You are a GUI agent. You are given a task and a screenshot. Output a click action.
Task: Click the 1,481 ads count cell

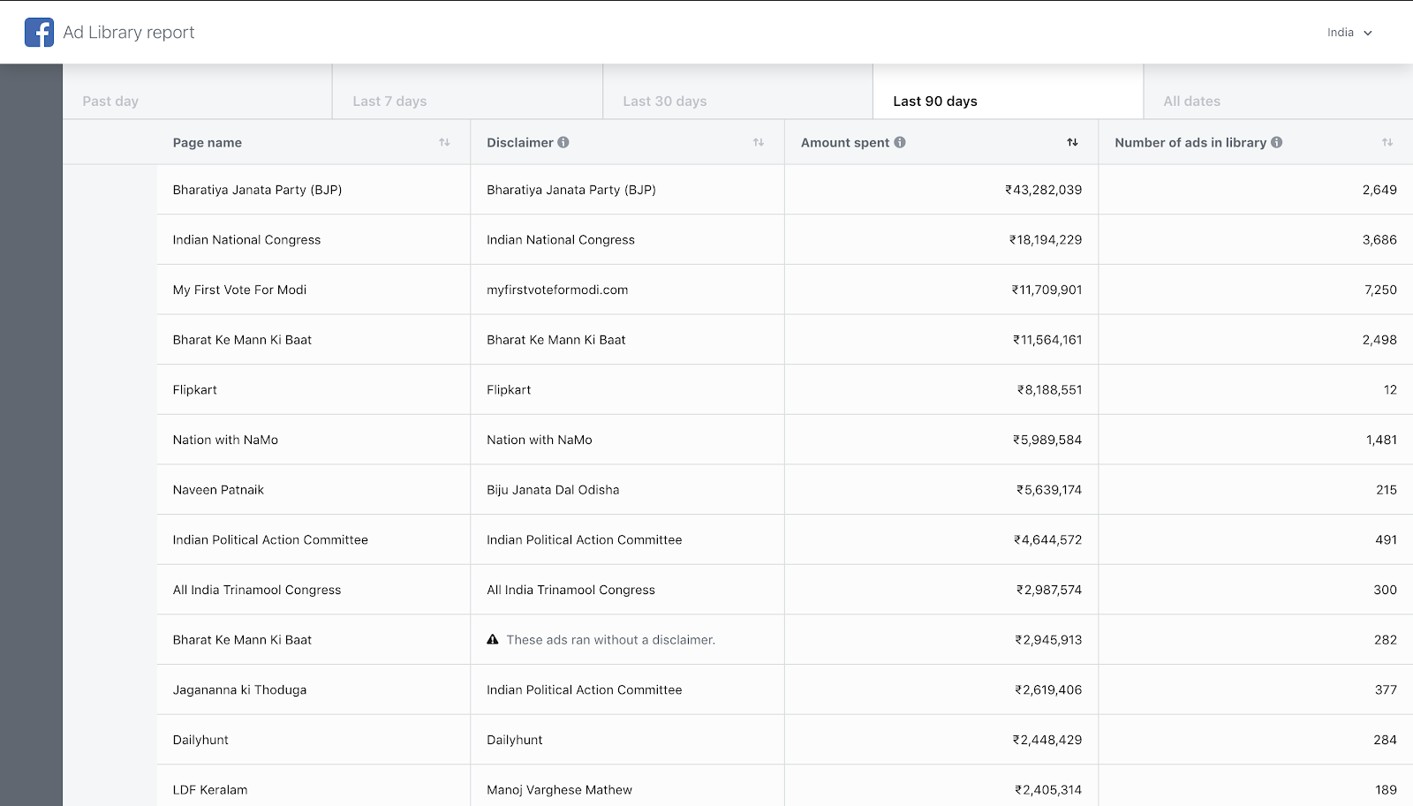(1381, 440)
